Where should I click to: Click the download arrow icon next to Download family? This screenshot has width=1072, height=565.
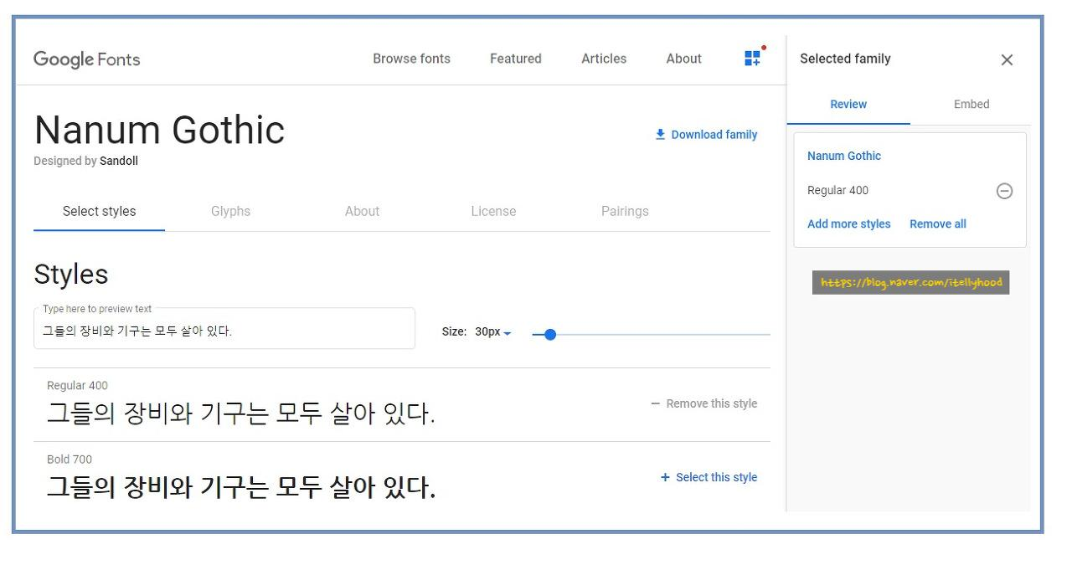click(660, 134)
